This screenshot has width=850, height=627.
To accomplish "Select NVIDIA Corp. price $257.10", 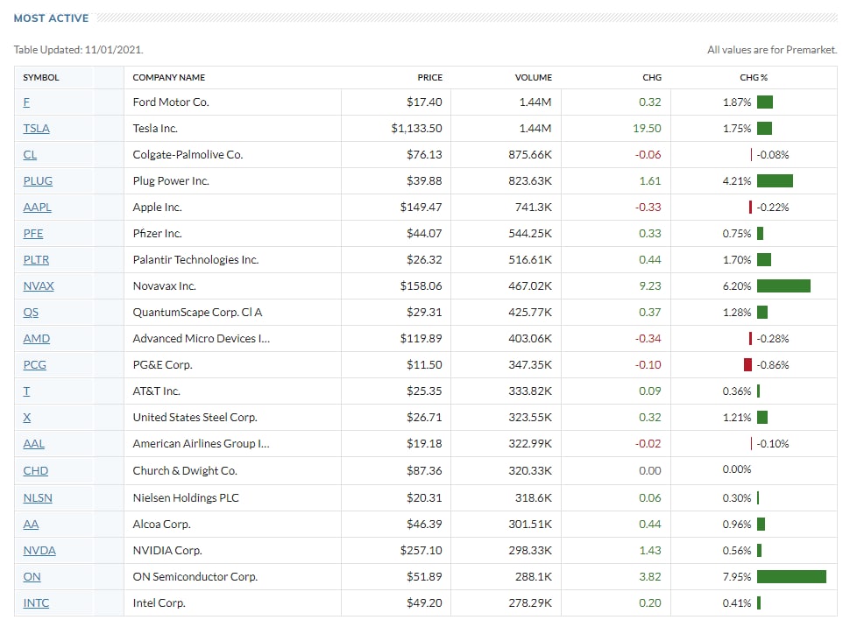I will [x=421, y=551].
